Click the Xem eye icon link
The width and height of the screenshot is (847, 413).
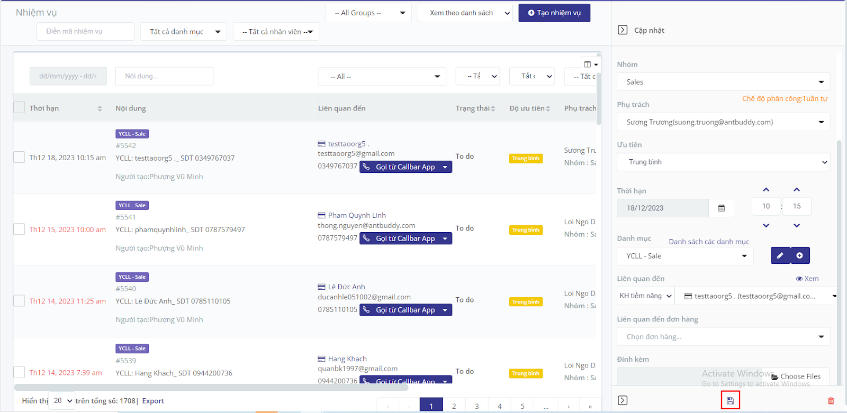pos(807,279)
